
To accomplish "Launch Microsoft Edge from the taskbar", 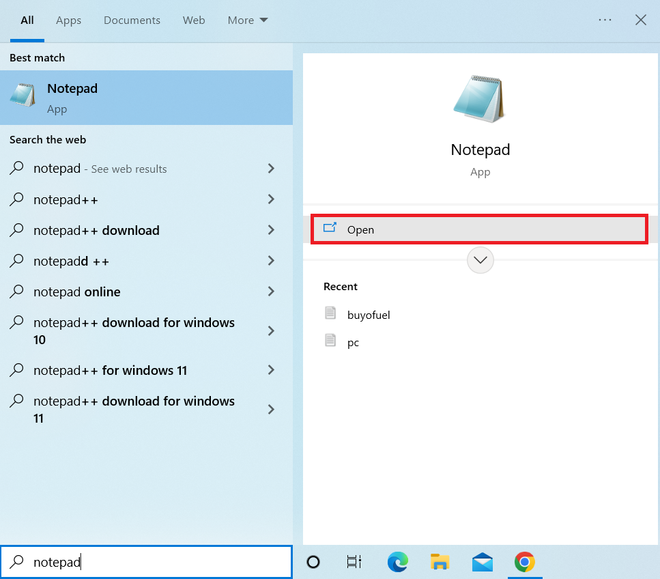I will tap(397, 562).
